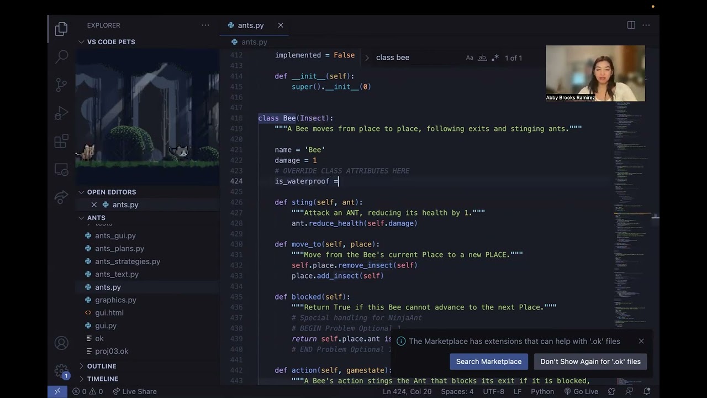Screen dimensions: 707x398
Task: Click the split editor right icon
Action: click(x=631, y=25)
